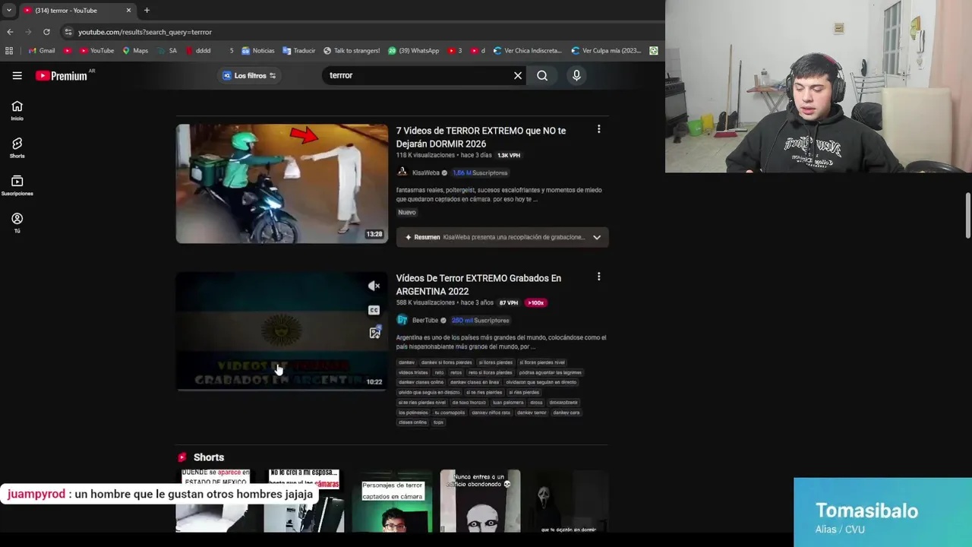Open the Traducir bookmark
The image size is (972, 547).
[298, 51]
